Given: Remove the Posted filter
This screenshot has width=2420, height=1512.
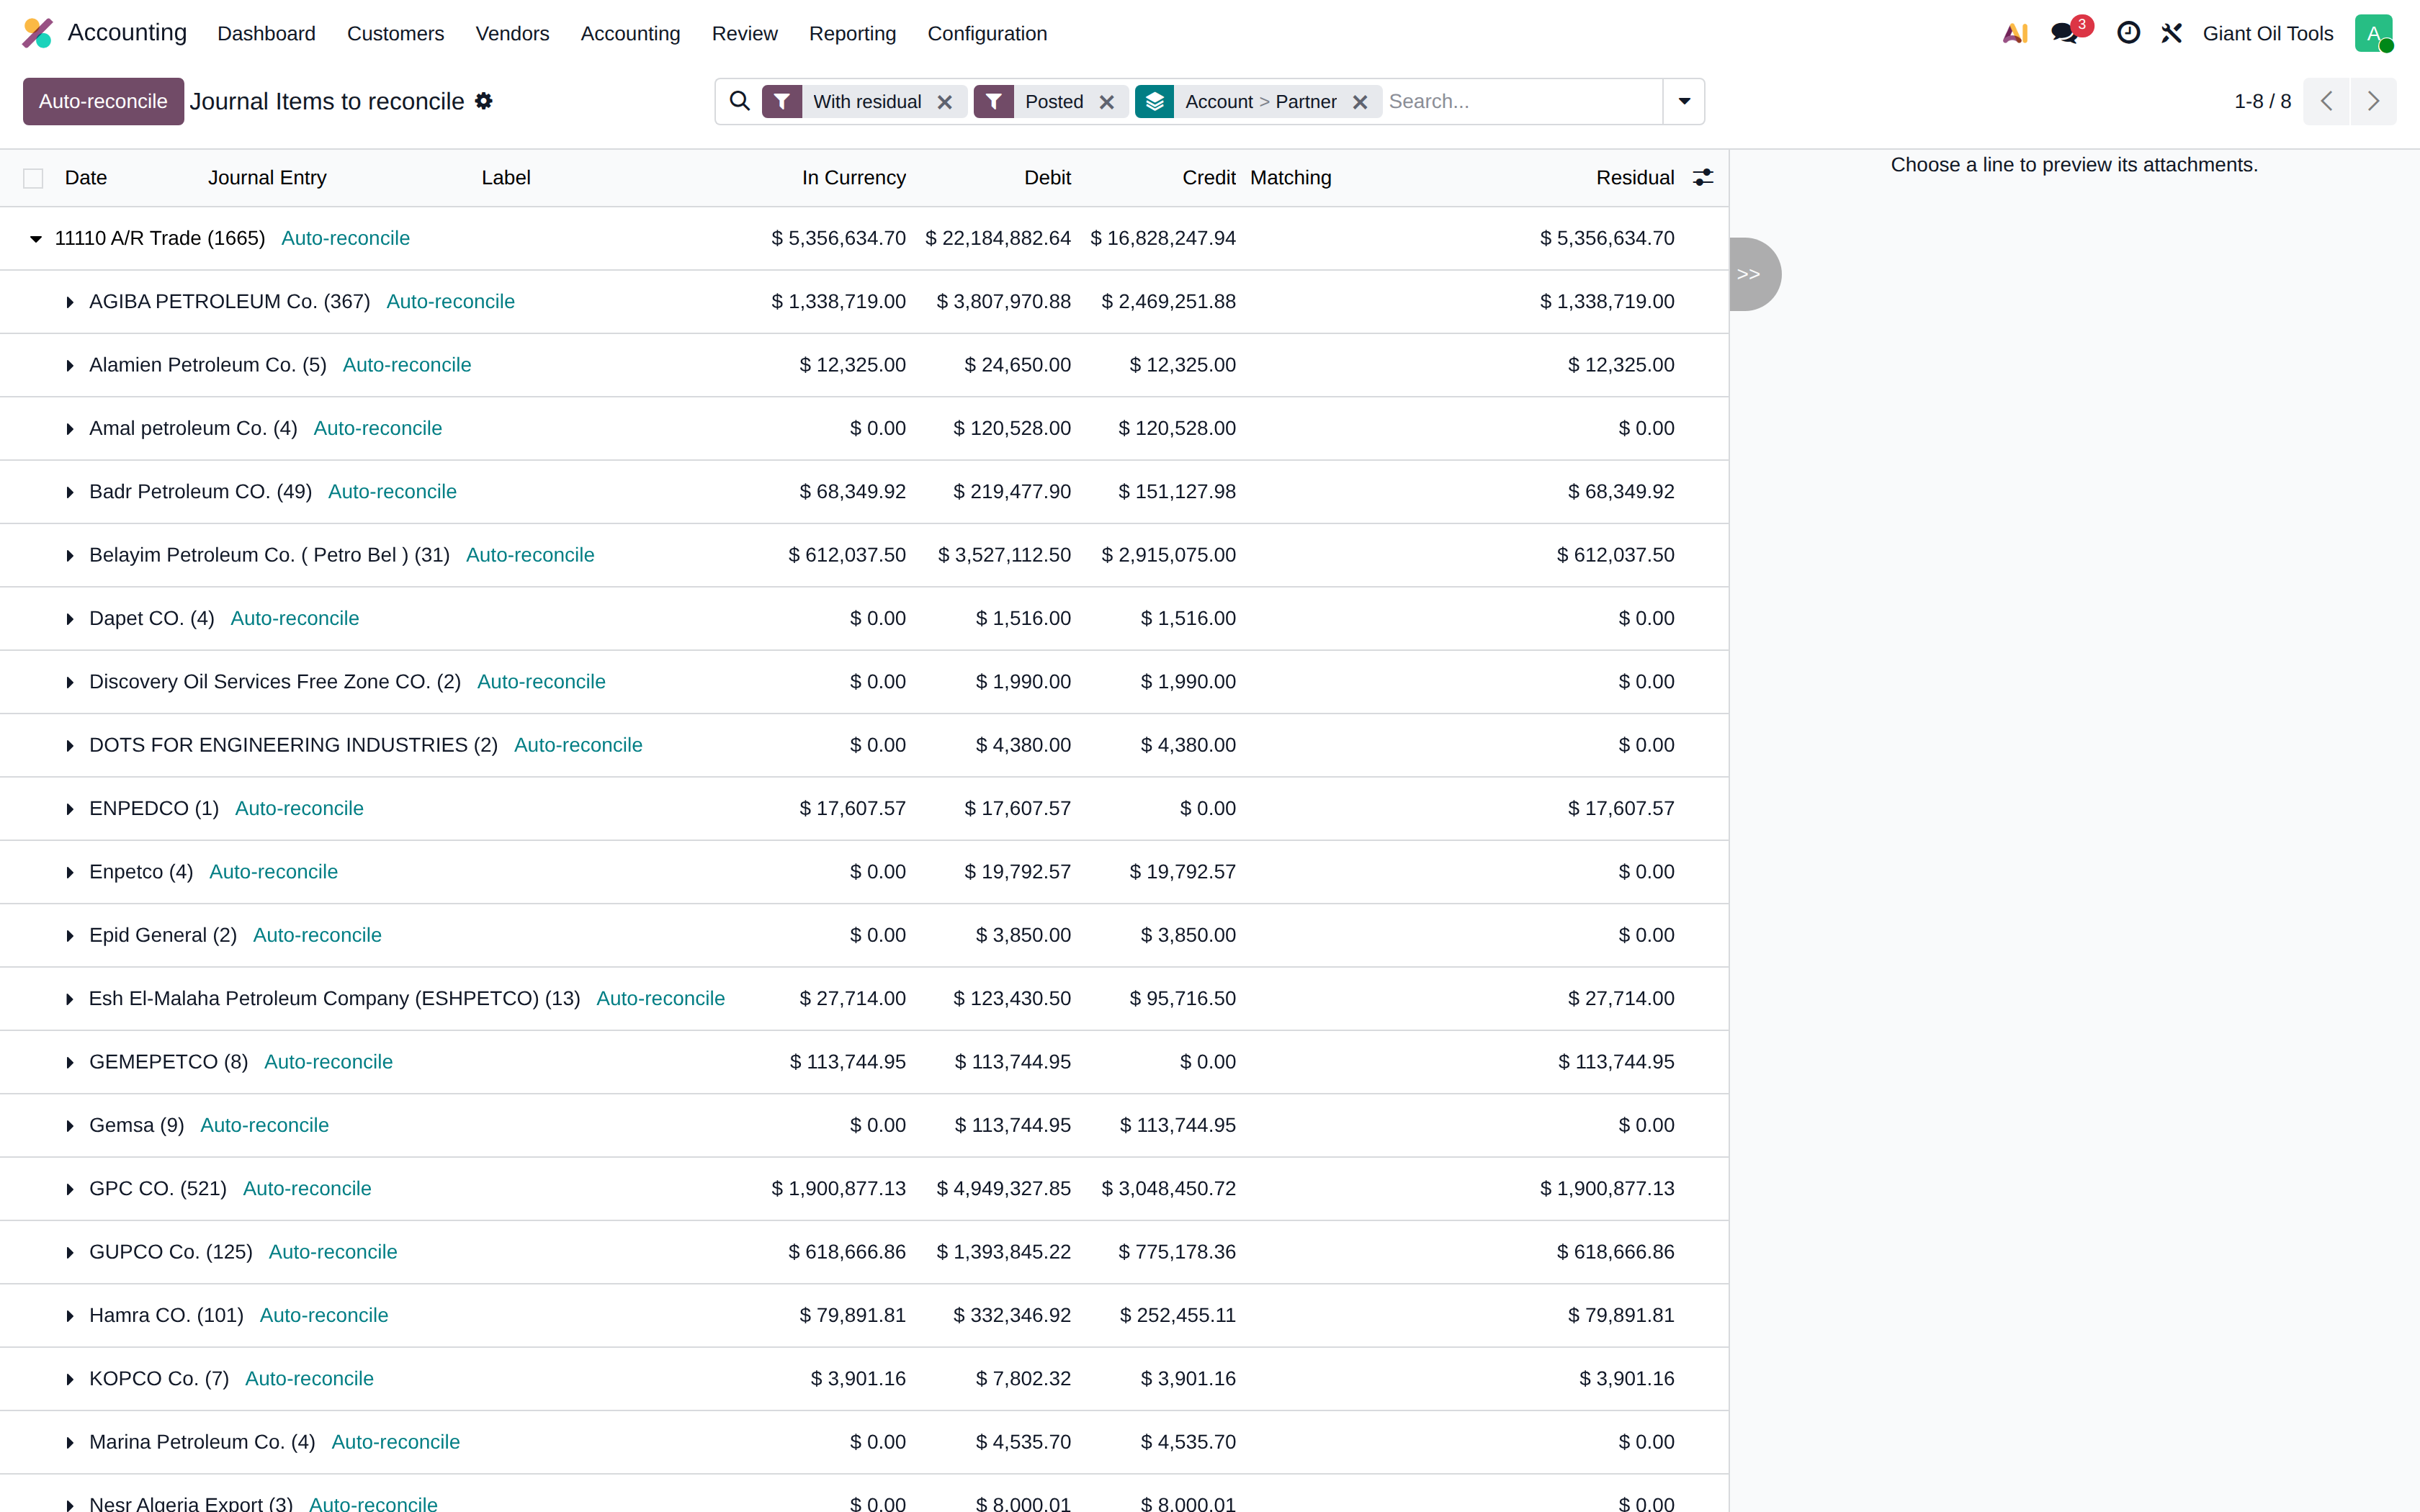Looking at the screenshot, I should [1106, 102].
